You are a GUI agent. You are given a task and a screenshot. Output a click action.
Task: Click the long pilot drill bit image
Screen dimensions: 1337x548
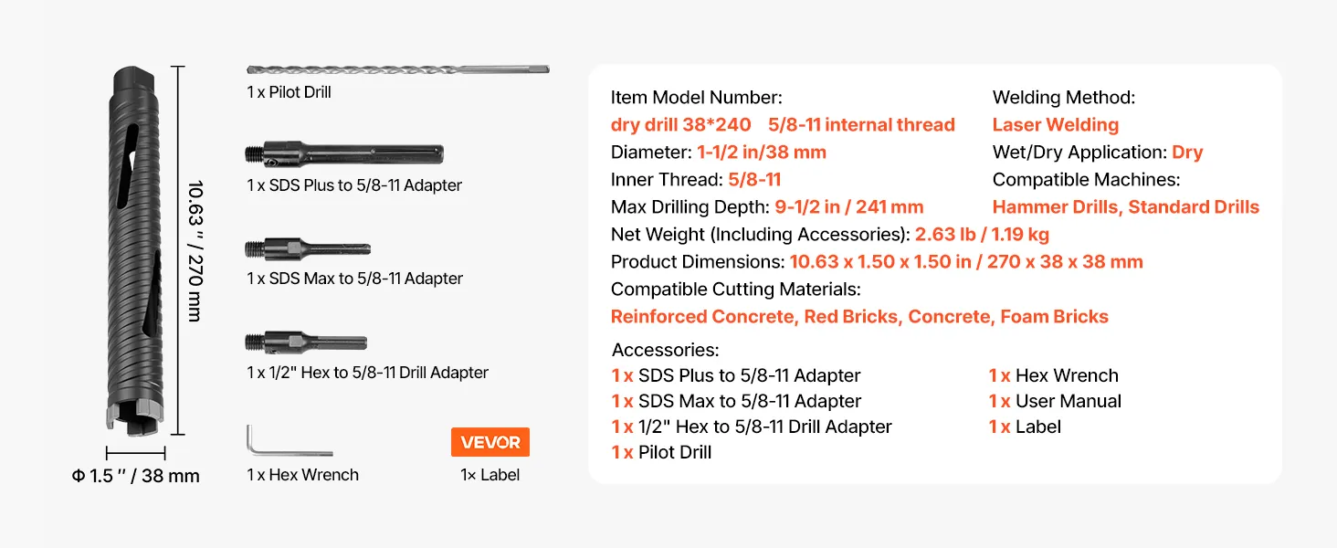click(x=398, y=69)
